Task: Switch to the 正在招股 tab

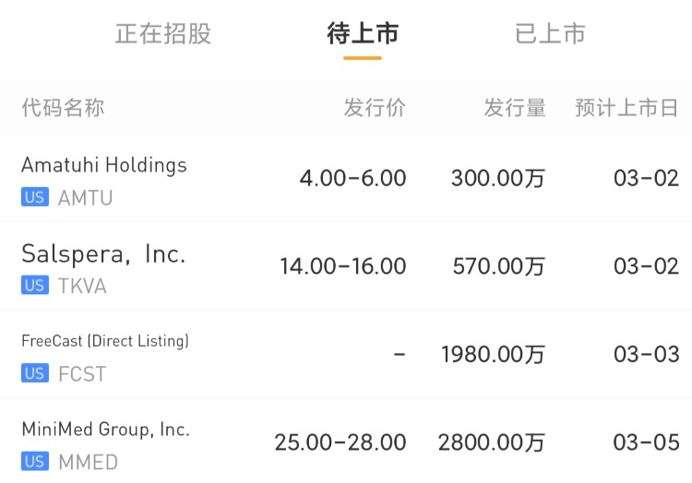Action: click(x=163, y=34)
